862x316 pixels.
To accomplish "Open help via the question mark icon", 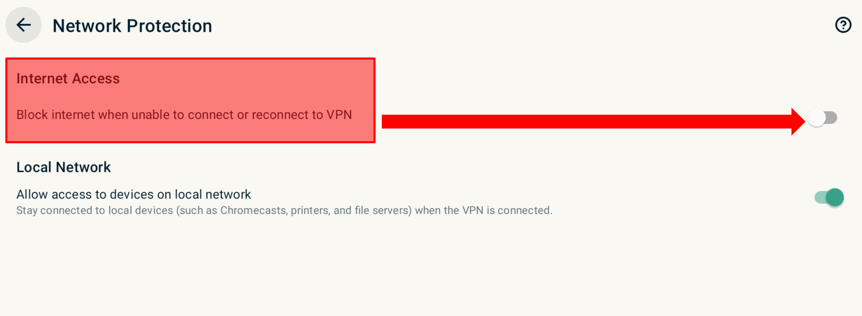I will 843,25.
